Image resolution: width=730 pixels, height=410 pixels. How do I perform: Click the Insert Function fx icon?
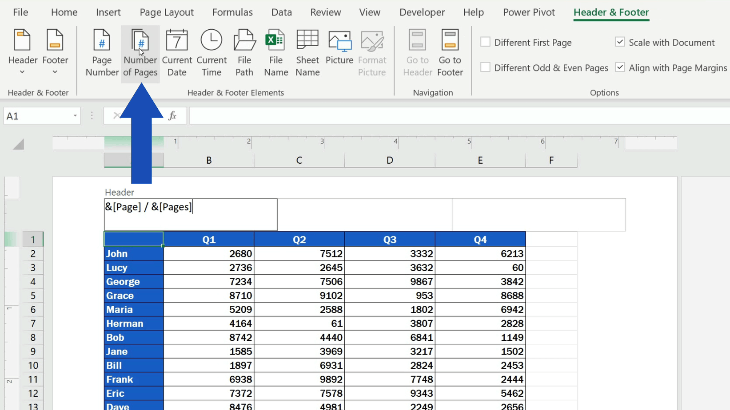click(x=172, y=116)
